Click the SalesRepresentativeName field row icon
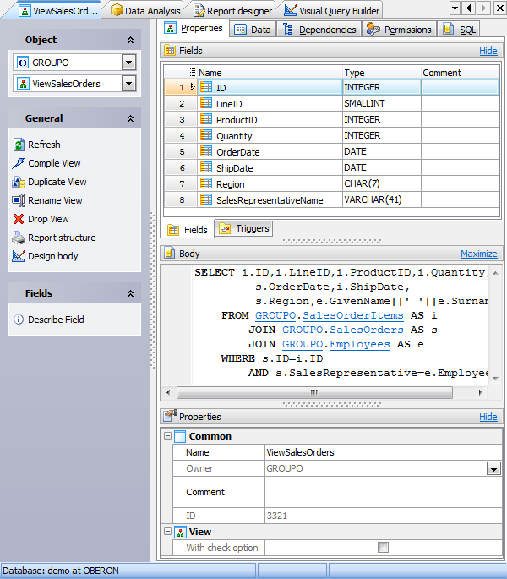This screenshot has height=579, width=507. 206,199
